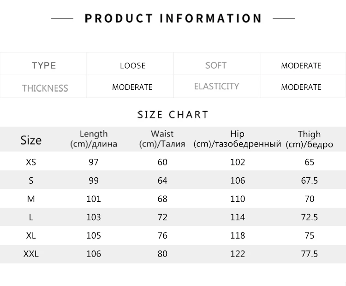Click the Size column header
The image size is (346, 286).
31,140
